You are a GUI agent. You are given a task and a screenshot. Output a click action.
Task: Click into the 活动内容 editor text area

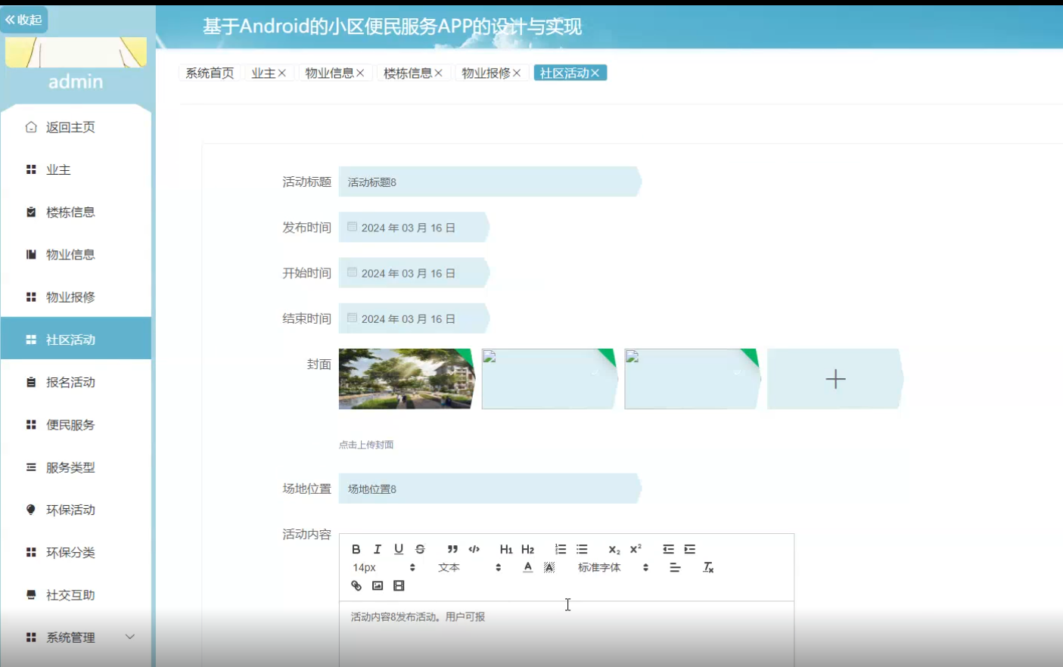click(567, 634)
